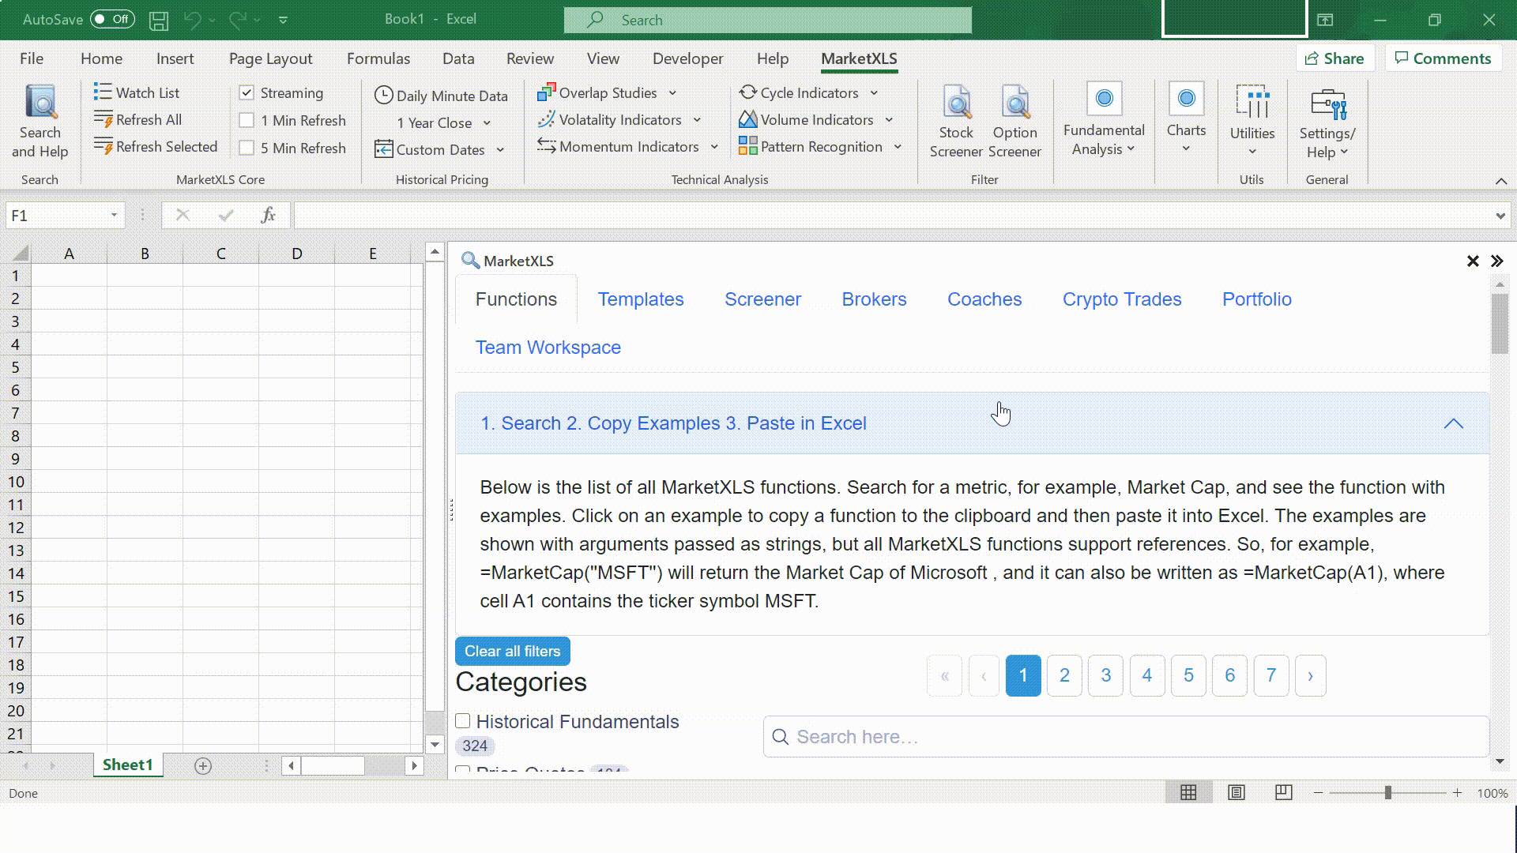Click the Select All corner of sheet

tap(21, 253)
